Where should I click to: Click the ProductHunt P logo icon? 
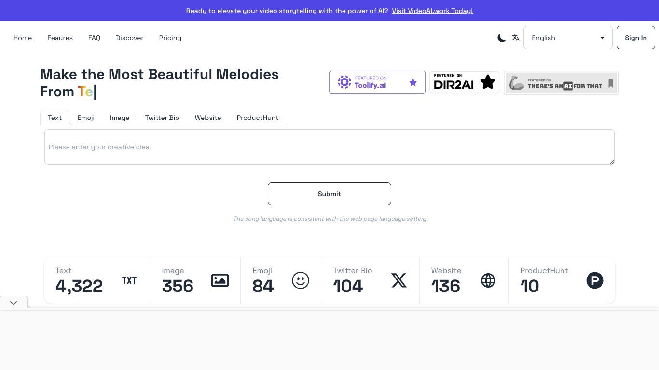point(595,280)
